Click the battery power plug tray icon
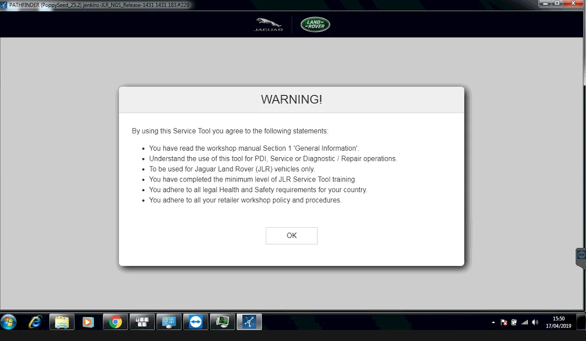The width and height of the screenshot is (586, 341). point(514,322)
